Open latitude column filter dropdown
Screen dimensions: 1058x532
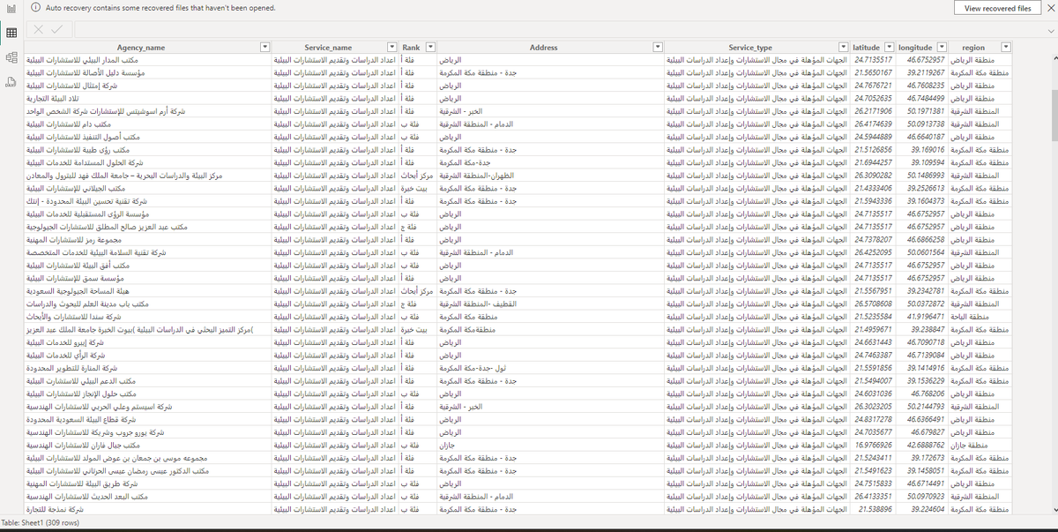889,47
